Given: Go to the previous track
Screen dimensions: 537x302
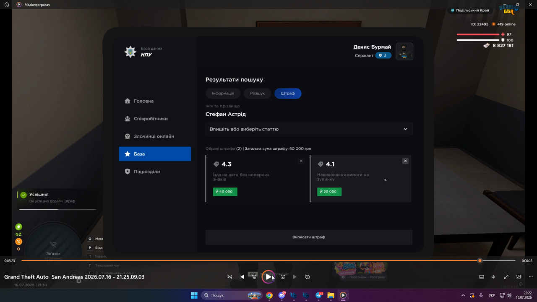Looking at the screenshot, I should (242, 277).
